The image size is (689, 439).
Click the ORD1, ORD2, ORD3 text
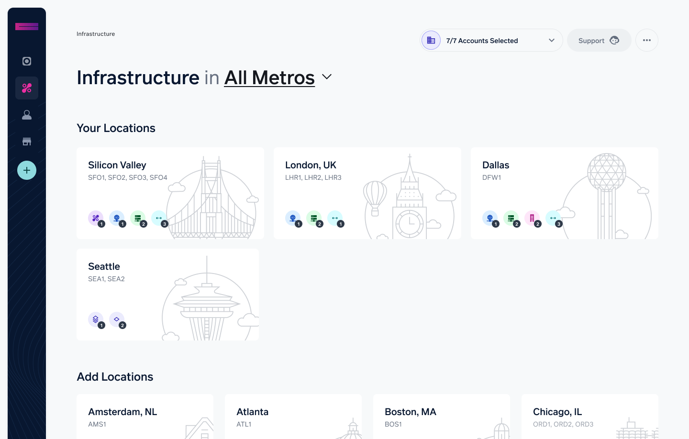click(563, 424)
